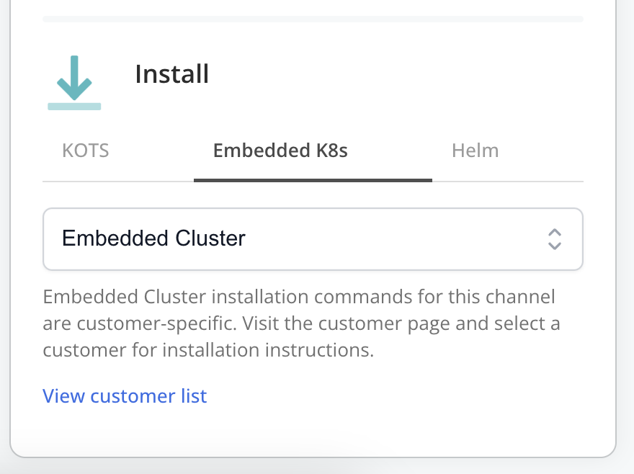Screen dimensions: 634x474
Task: Click the empty space right of the Install heading
Action: click(x=396, y=74)
